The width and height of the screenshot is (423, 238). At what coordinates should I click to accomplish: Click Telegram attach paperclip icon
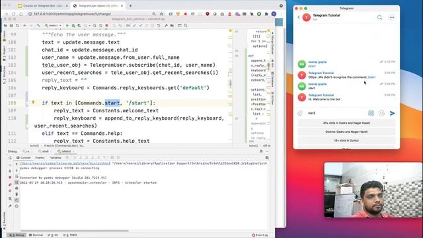click(300, 113)
